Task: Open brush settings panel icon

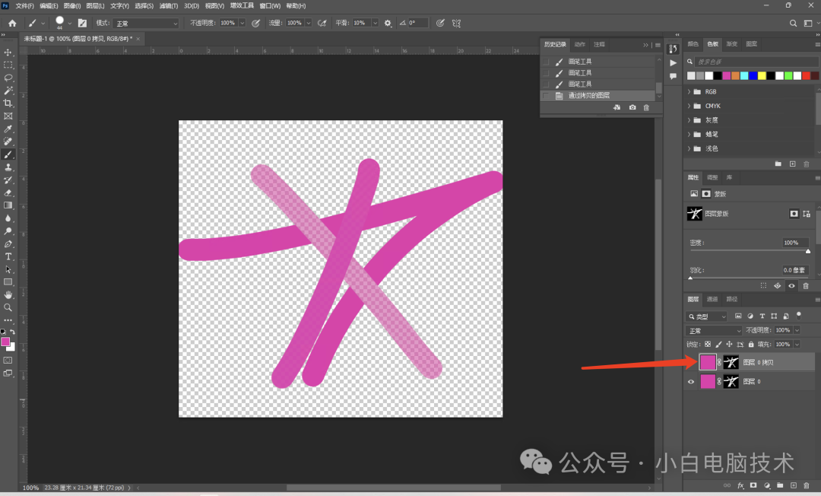Action: point(82,23)
